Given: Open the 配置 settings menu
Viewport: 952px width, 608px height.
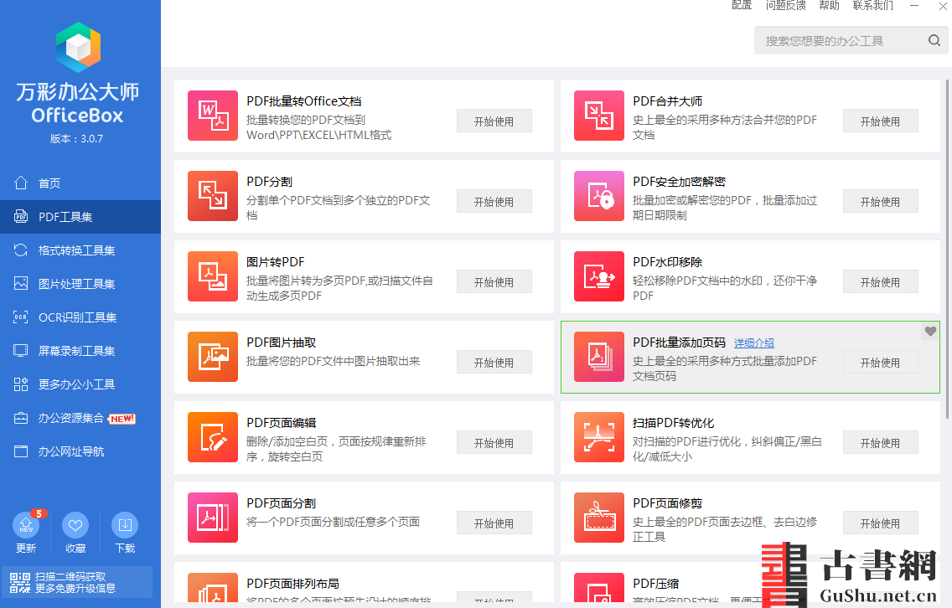Looking at the screenshot, I should pos(742,6).
